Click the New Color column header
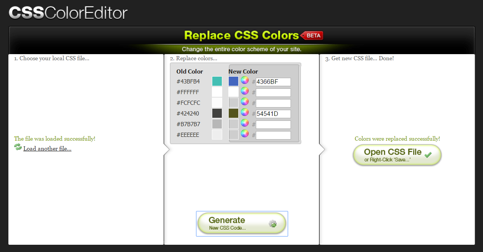 [243, 72]
